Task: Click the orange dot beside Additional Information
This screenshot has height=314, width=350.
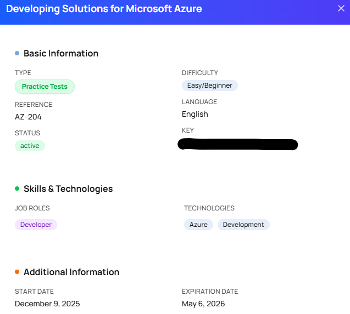Action: point(17,272)
